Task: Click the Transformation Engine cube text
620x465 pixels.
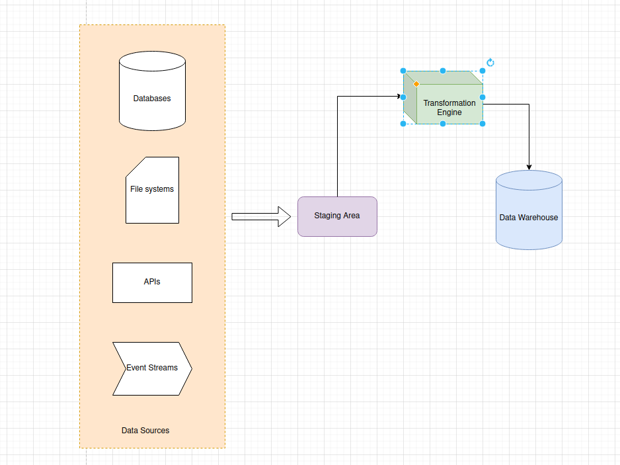Action: coord(449,108)
